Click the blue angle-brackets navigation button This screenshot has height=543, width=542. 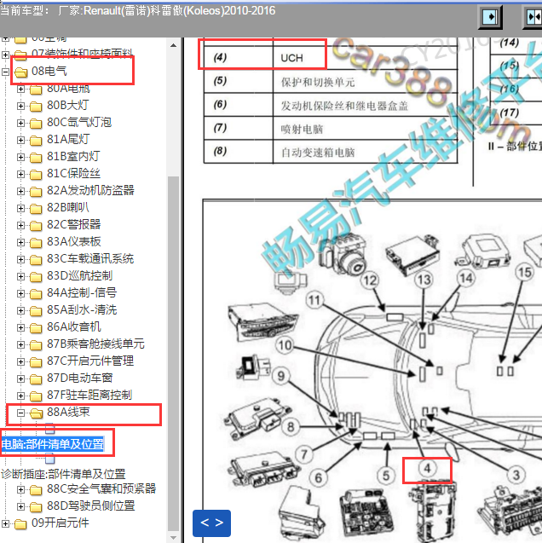(211, 523)
